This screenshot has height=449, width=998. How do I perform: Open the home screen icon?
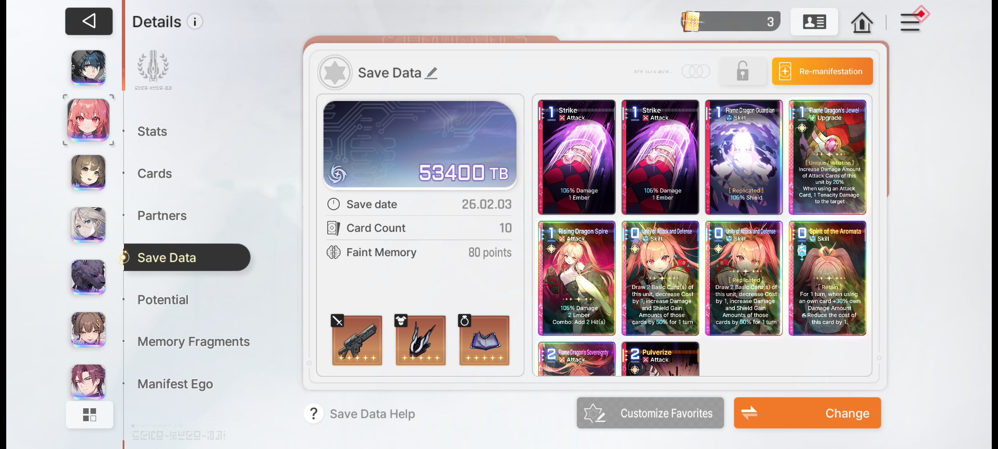coord(862,22)
